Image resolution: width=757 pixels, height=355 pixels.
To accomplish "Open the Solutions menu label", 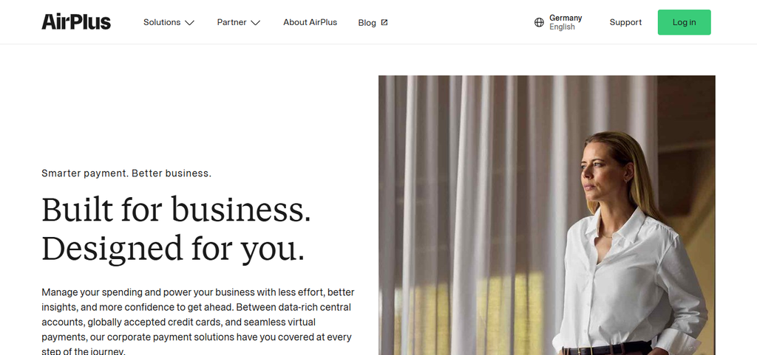I will 162,22.
